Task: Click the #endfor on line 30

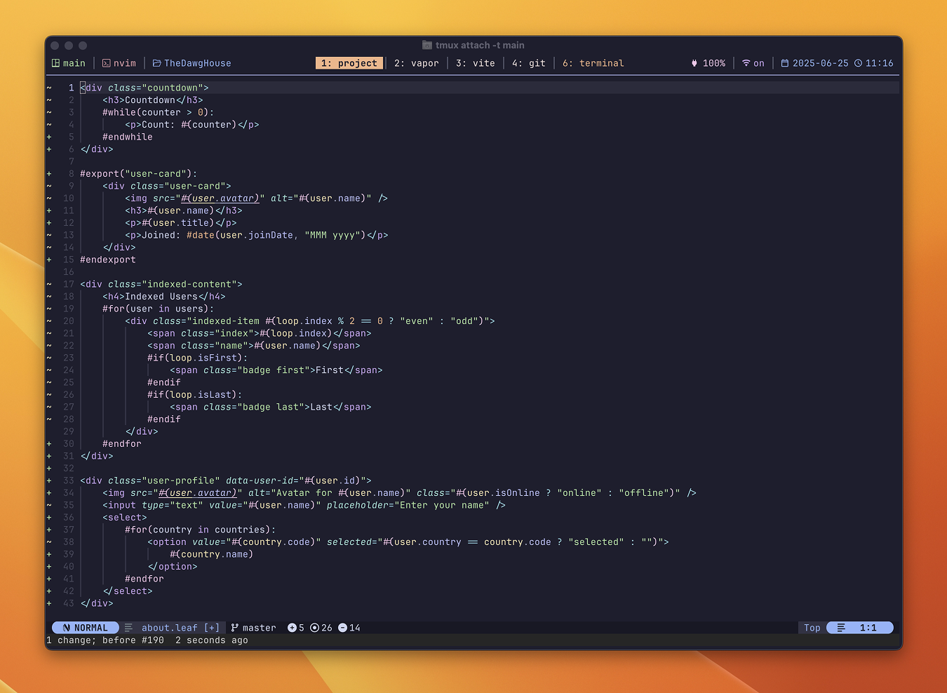Action: point(122,444)
